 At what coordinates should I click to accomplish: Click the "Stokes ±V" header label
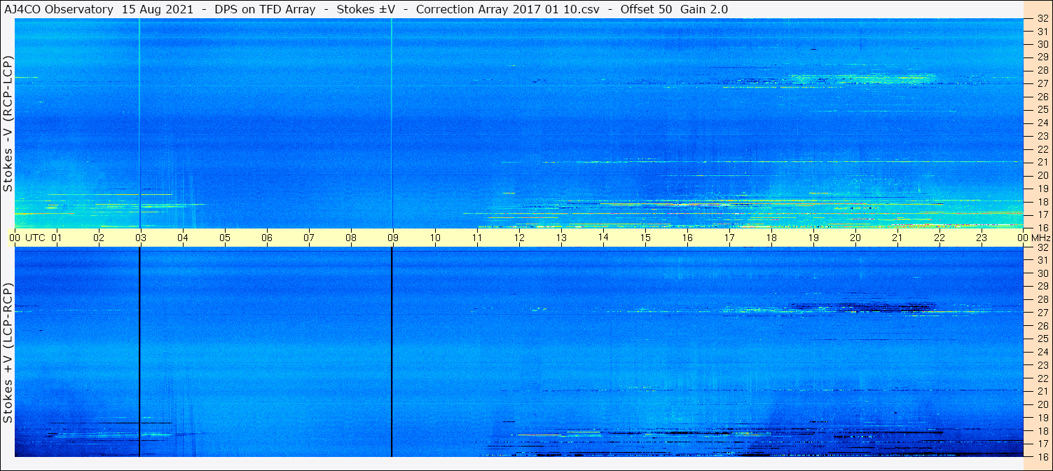coord(366,9)
